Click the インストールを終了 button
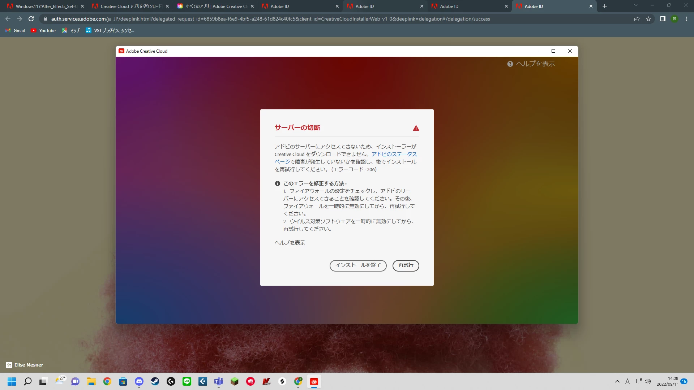Viewport: 694px width, 390px height. click(x=358, y=265)
